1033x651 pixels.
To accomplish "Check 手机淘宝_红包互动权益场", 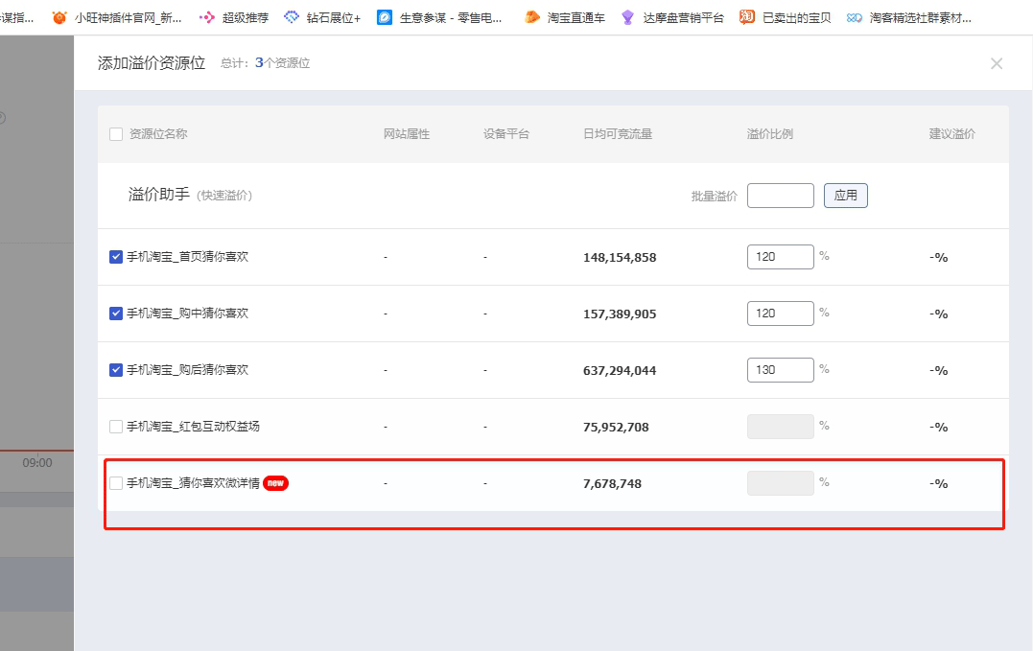I will [x=116, y=427].
